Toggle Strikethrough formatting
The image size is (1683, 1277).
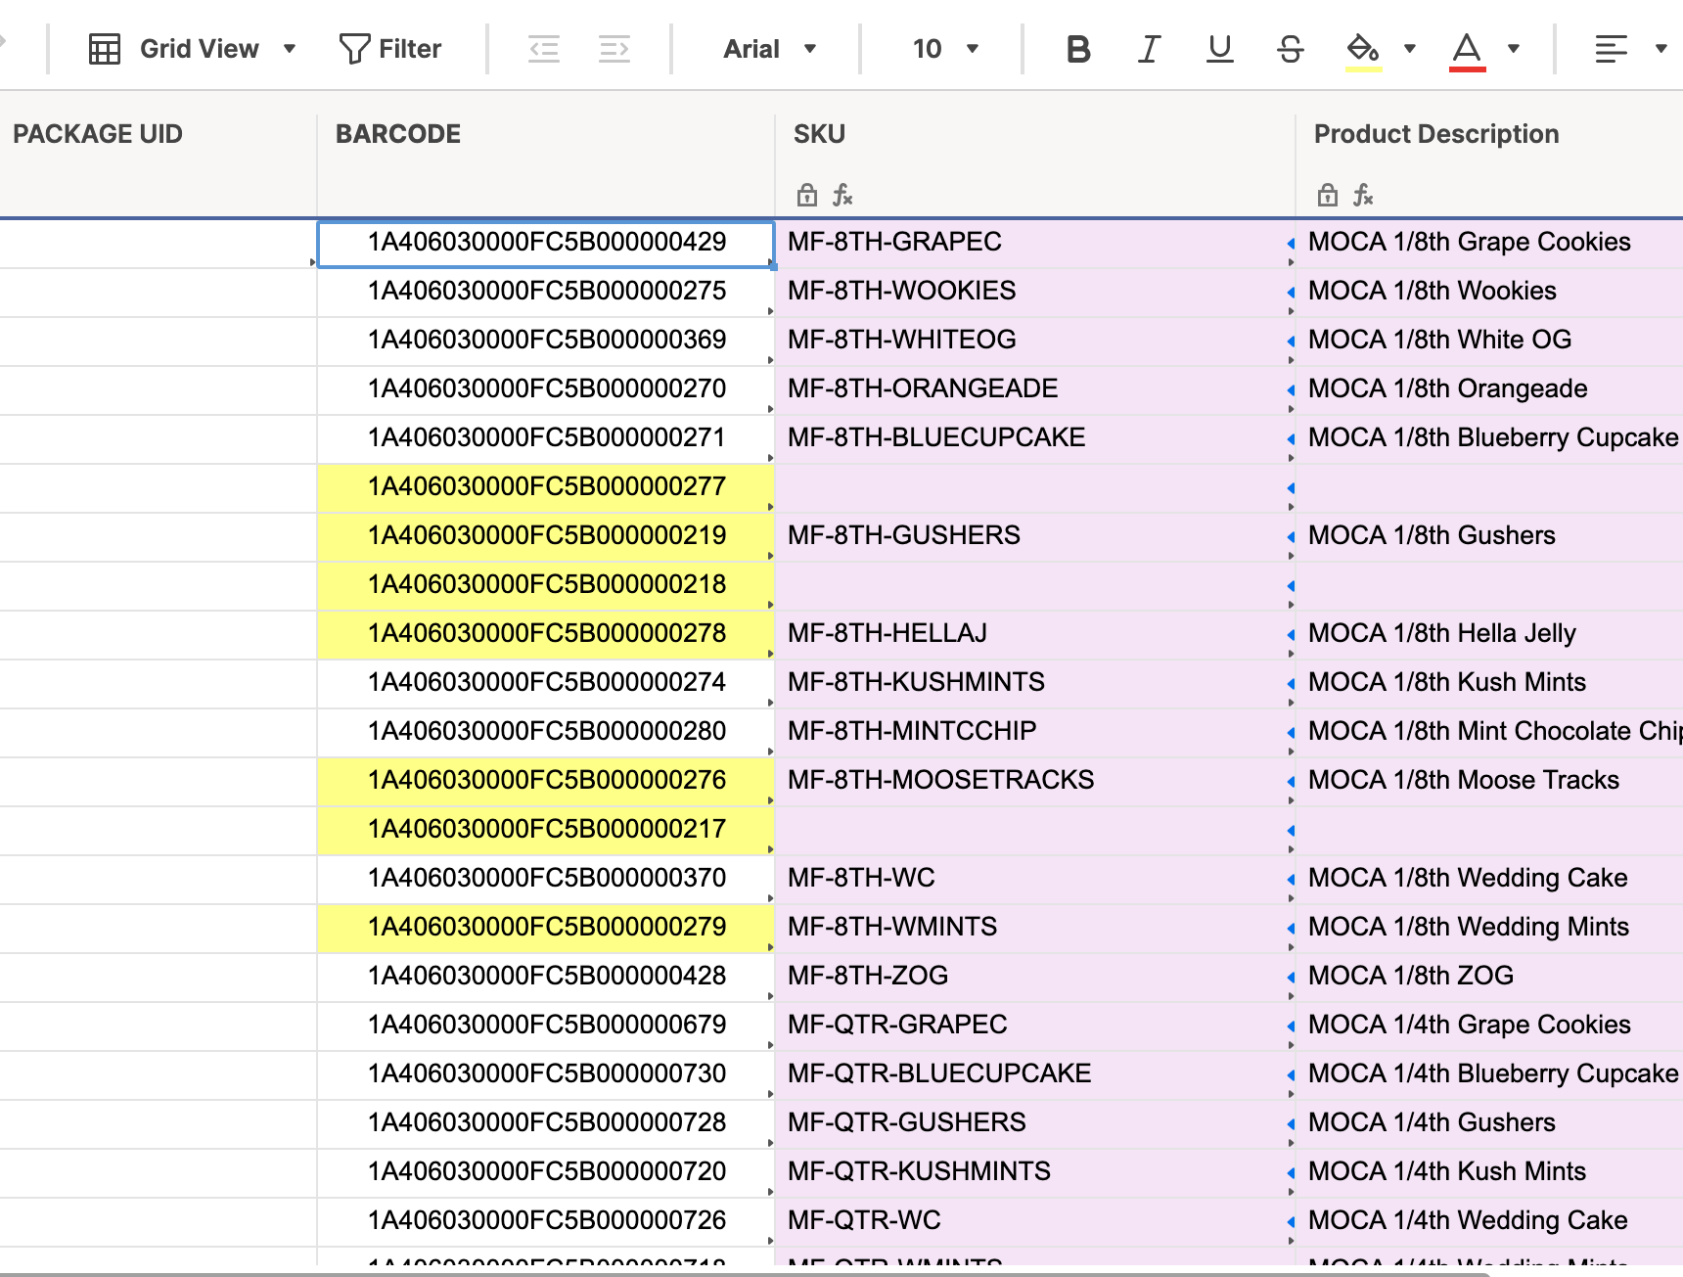point(1291,49)
